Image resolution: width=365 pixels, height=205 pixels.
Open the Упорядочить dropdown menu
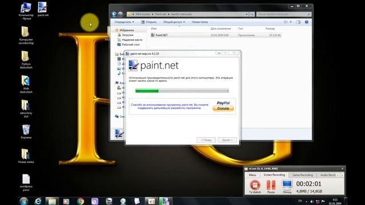pos(124,22)
